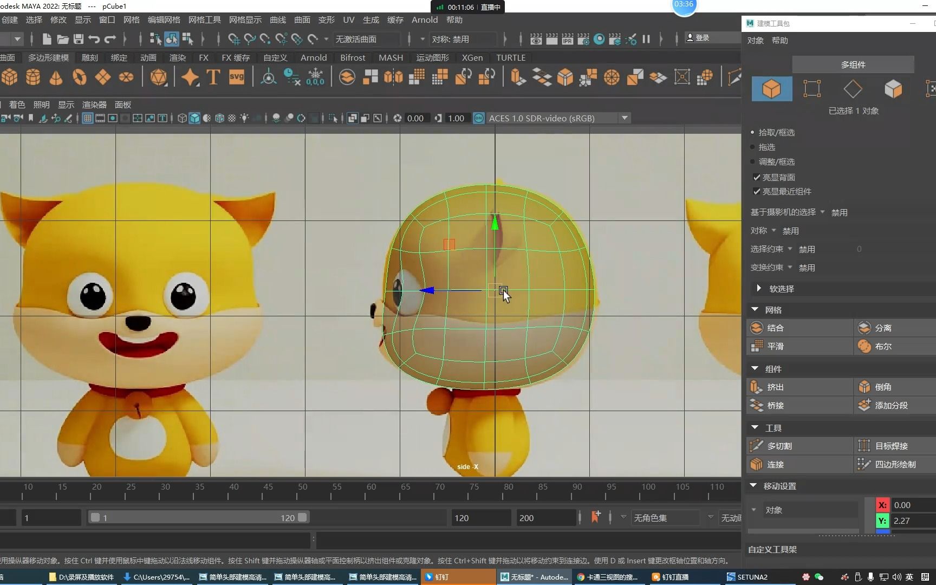Toggle the 亮显背面 checkbox
The width and height of the screenshot is (936, 585).
point(757,177)
